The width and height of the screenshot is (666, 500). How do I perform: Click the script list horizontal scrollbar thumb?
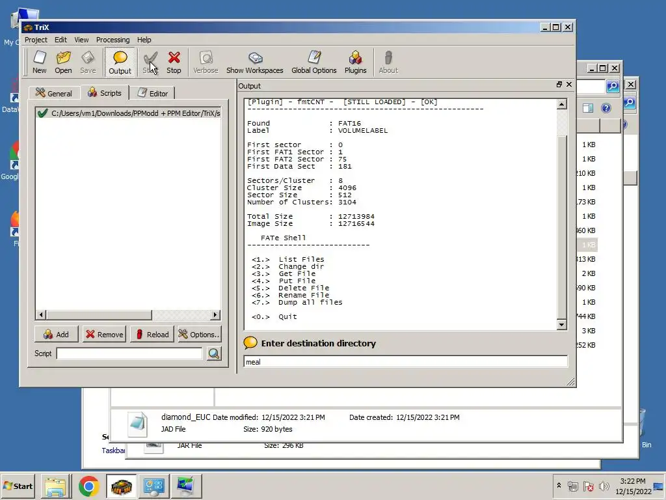click(x=99, y=314)
